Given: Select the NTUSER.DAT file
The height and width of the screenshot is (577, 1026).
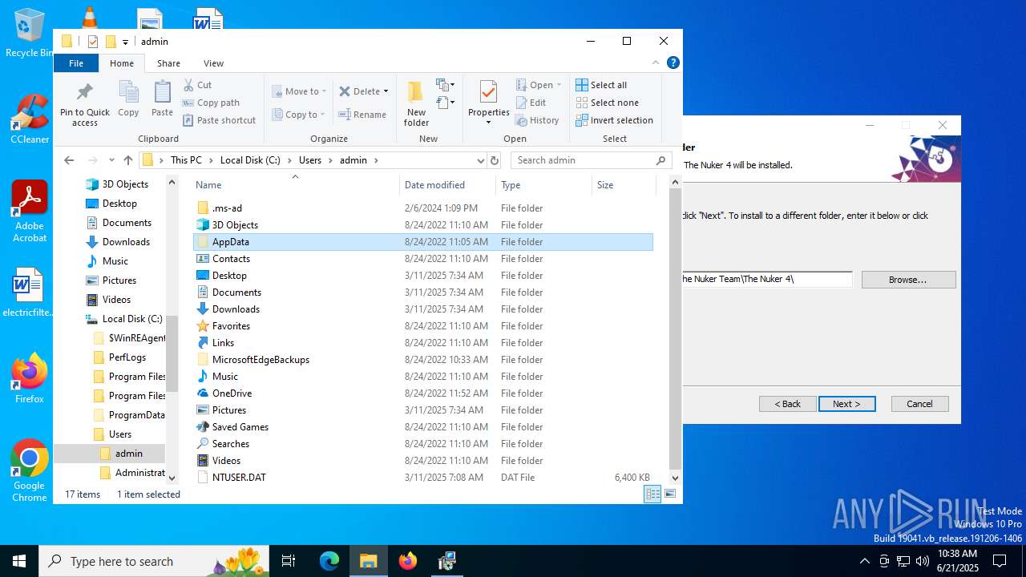Looking at the screenshot, I should point(423,478).
